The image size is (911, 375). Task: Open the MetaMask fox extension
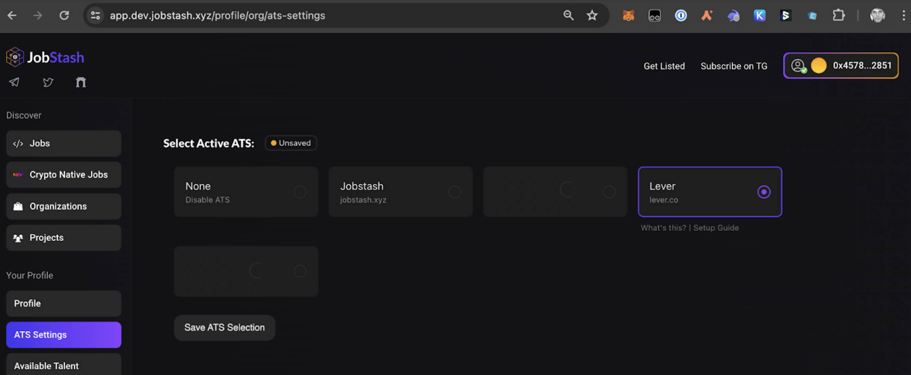pos(628,15)
